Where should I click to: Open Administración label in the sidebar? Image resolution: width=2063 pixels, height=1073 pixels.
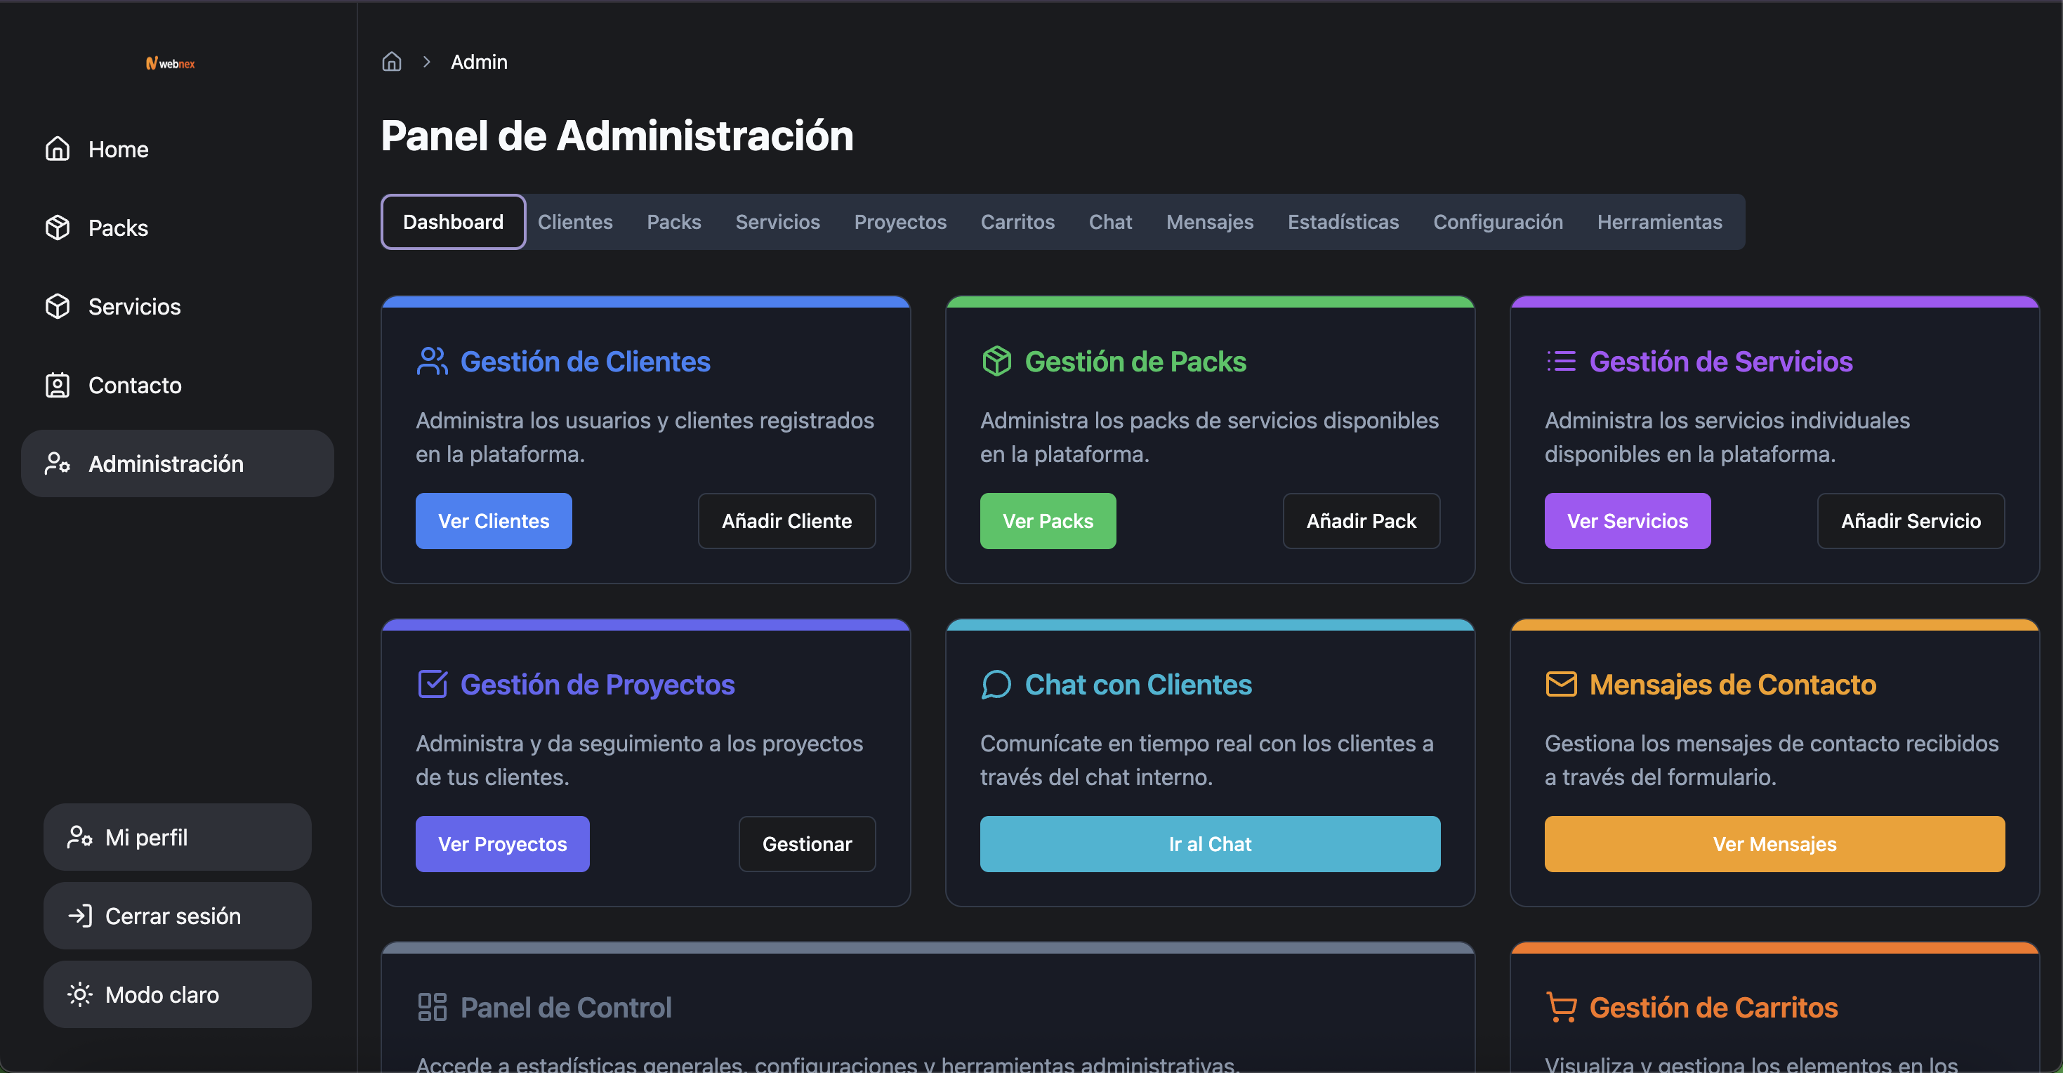(x=166, y=463)
